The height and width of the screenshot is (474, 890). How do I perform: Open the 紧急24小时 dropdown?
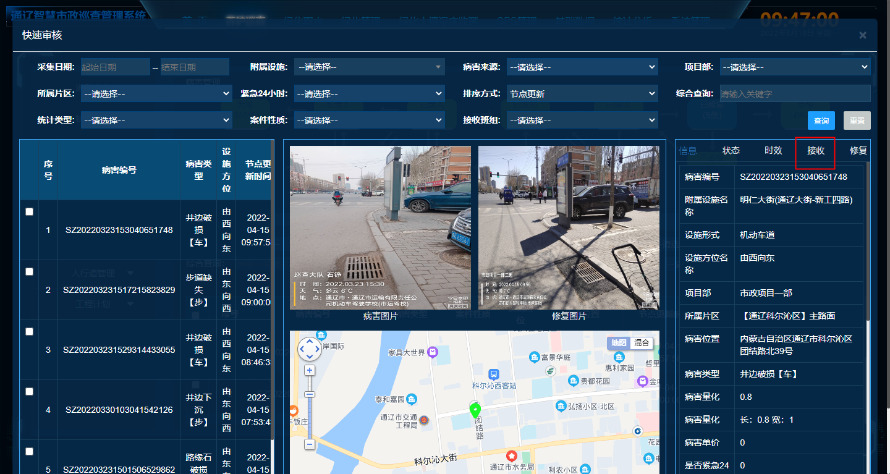click(x=369, y=94)
